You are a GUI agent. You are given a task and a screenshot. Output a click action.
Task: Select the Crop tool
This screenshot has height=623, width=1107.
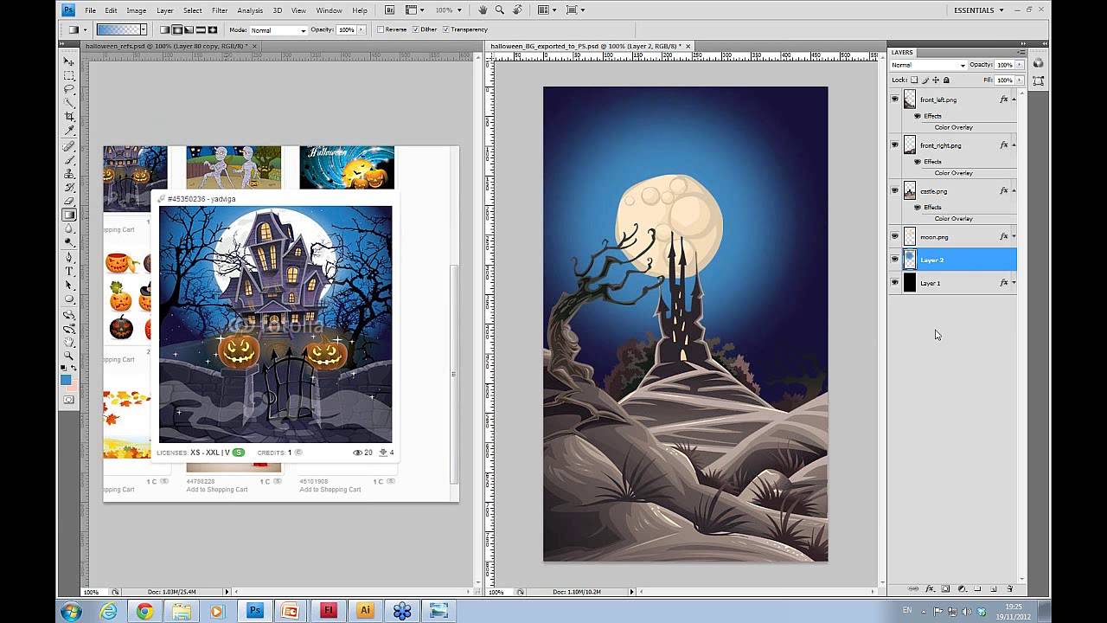(69, 117)
